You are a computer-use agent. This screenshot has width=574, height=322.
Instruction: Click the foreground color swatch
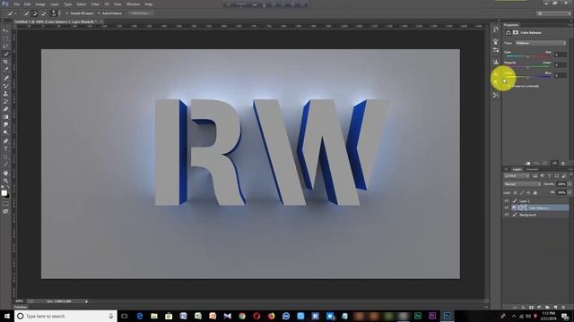point(4,193)
